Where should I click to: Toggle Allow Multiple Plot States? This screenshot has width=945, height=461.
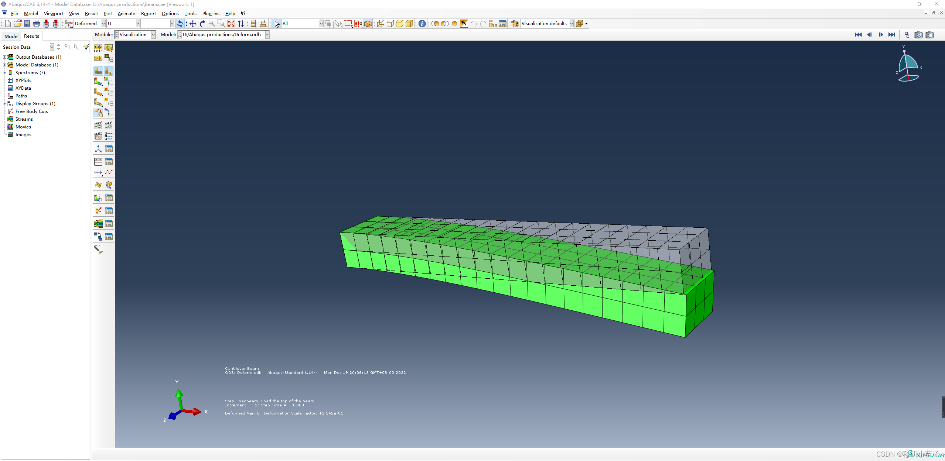[98, 113]
